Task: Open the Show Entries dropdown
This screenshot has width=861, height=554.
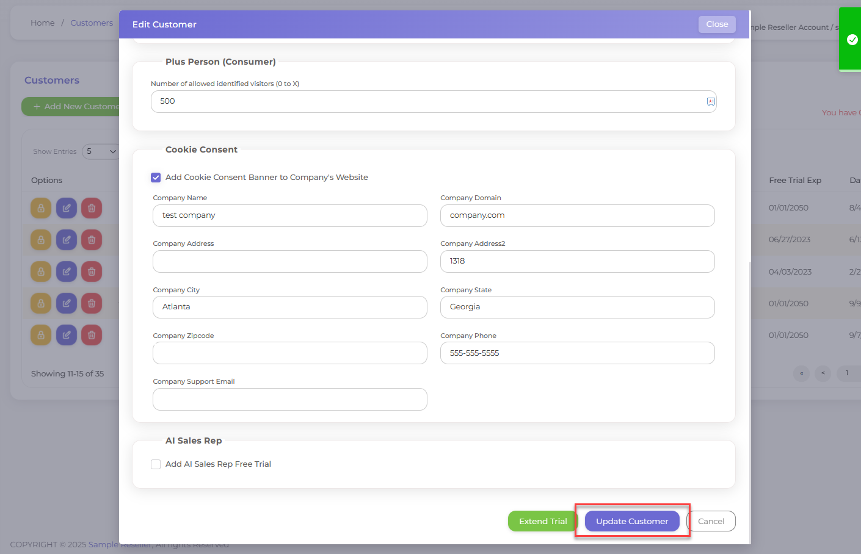Action: tap(101, 151)
